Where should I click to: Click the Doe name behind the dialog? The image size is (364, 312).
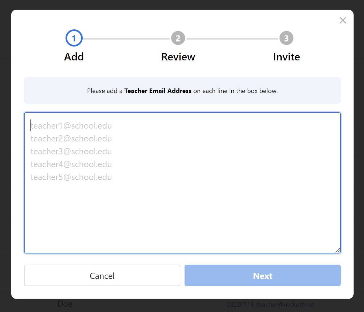(65, 304)
